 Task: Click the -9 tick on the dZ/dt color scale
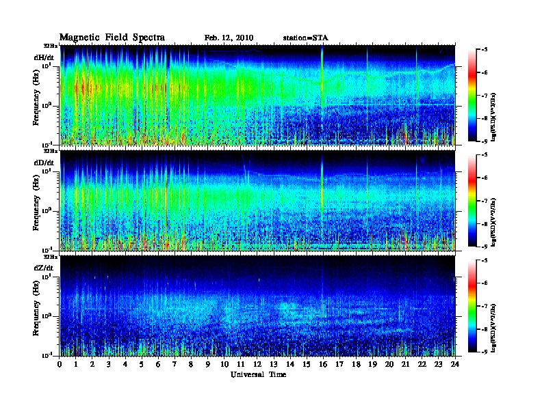tap(485, 352)
